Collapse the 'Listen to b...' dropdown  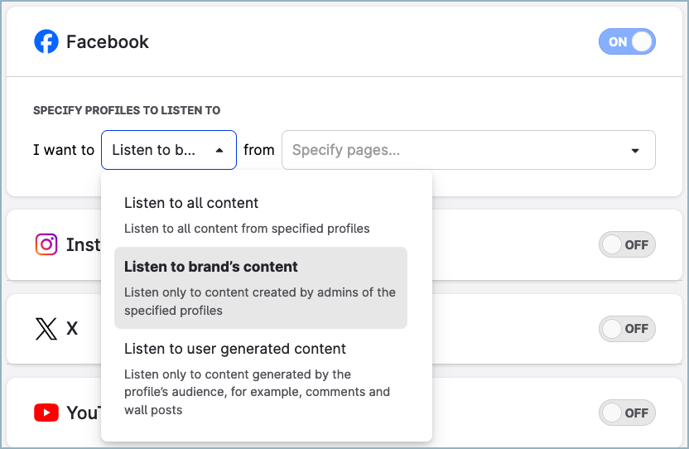pyautogui.click(x=168, y=150)
